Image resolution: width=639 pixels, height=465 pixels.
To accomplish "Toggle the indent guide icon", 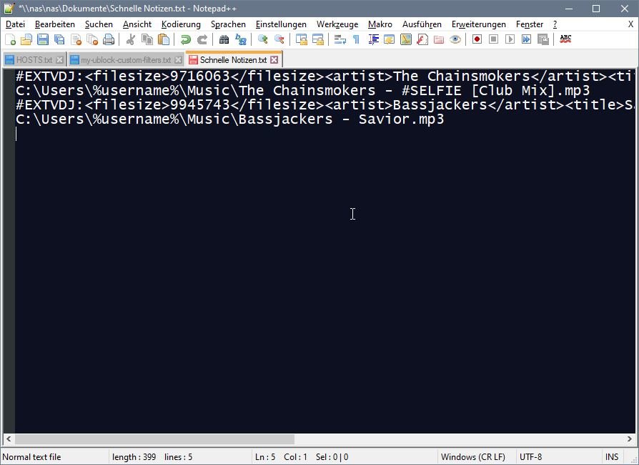I will pos(373,39).
